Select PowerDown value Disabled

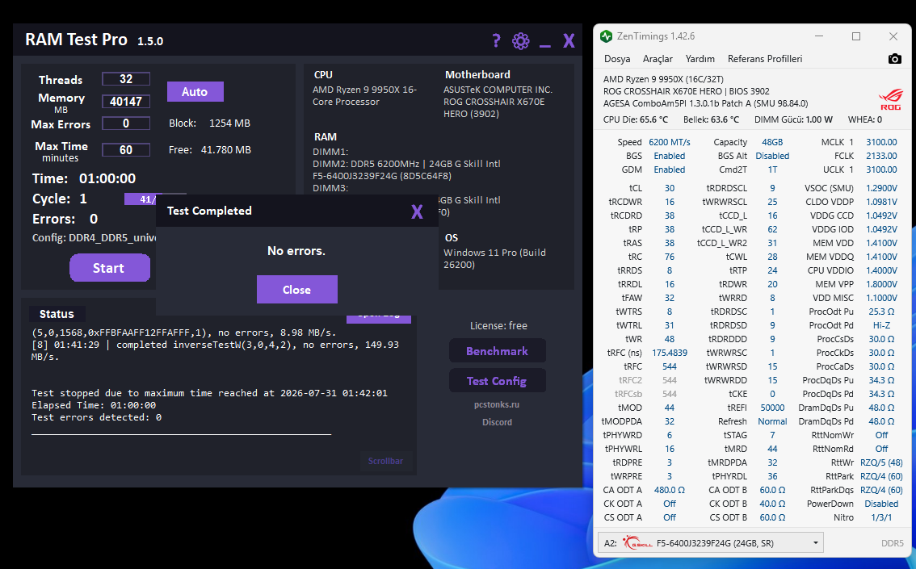click(881, 504)
